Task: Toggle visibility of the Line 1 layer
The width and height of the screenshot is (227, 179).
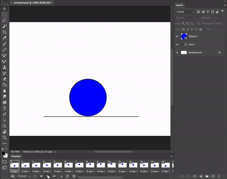Action: click(177, 45)
